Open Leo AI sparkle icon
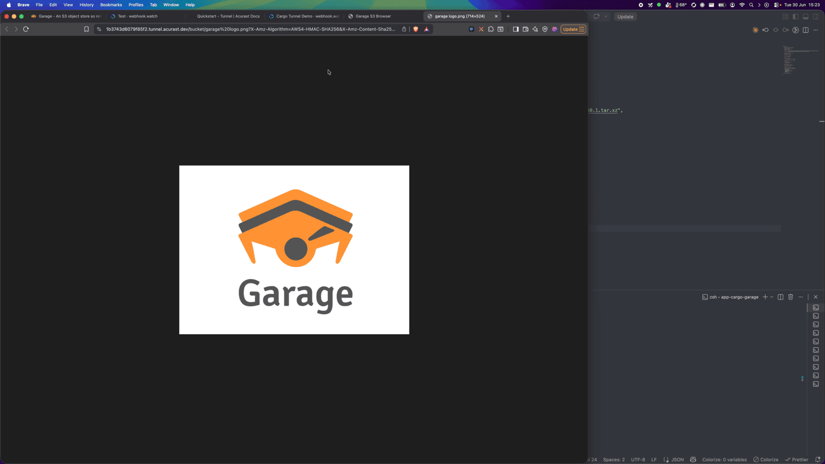The width and height of the screenshot is (825, 464). pyautogui.click(x=535, y=29)
